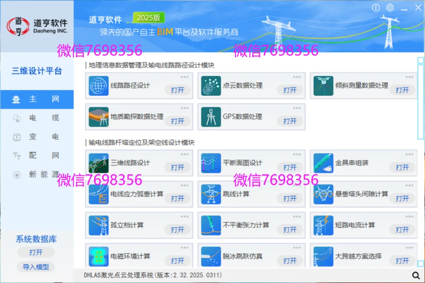Click the 大跨越方案选择 icon
This screenshot has width=425, height=283.
323,256
